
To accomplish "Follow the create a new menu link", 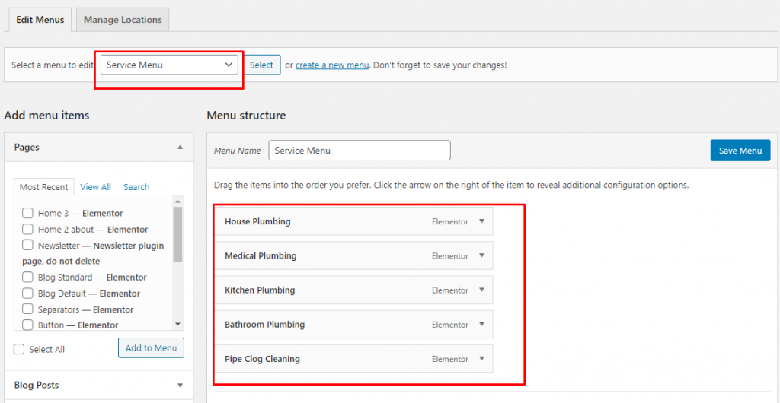I will [332, 65].
